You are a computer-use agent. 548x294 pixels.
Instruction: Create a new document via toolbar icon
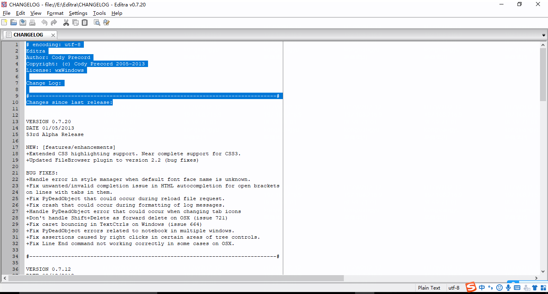click(4, 22)
